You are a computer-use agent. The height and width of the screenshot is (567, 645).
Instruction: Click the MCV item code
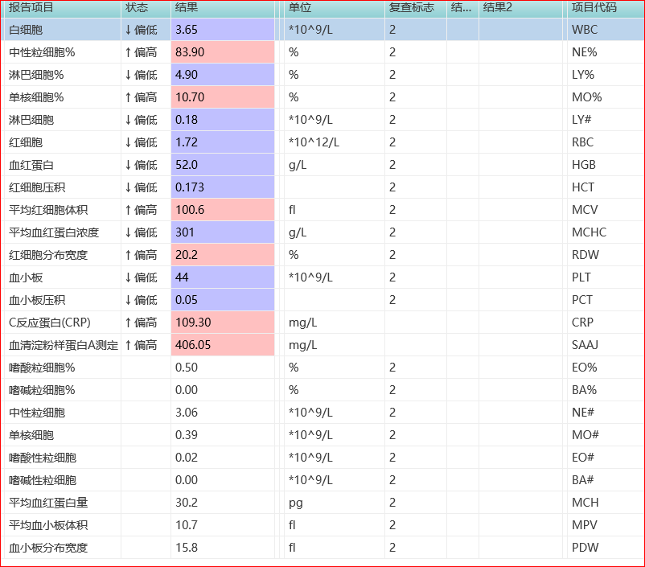[x=585, y=210]
